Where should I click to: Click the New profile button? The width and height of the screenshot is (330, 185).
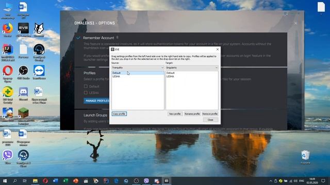click(x=175, y=114)
